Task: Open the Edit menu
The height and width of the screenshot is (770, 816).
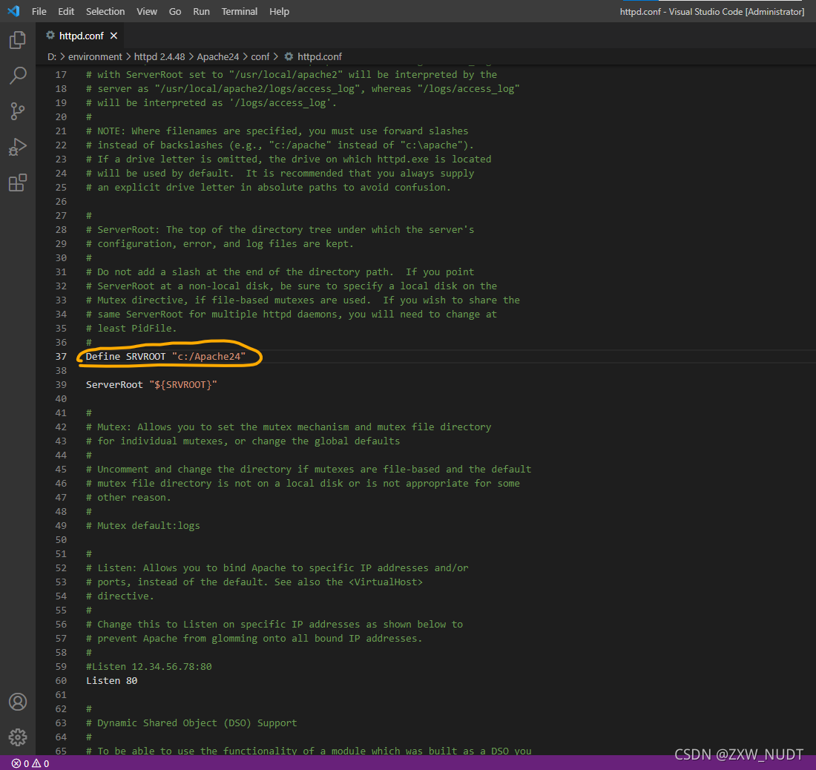Action: tap(66, 11)
